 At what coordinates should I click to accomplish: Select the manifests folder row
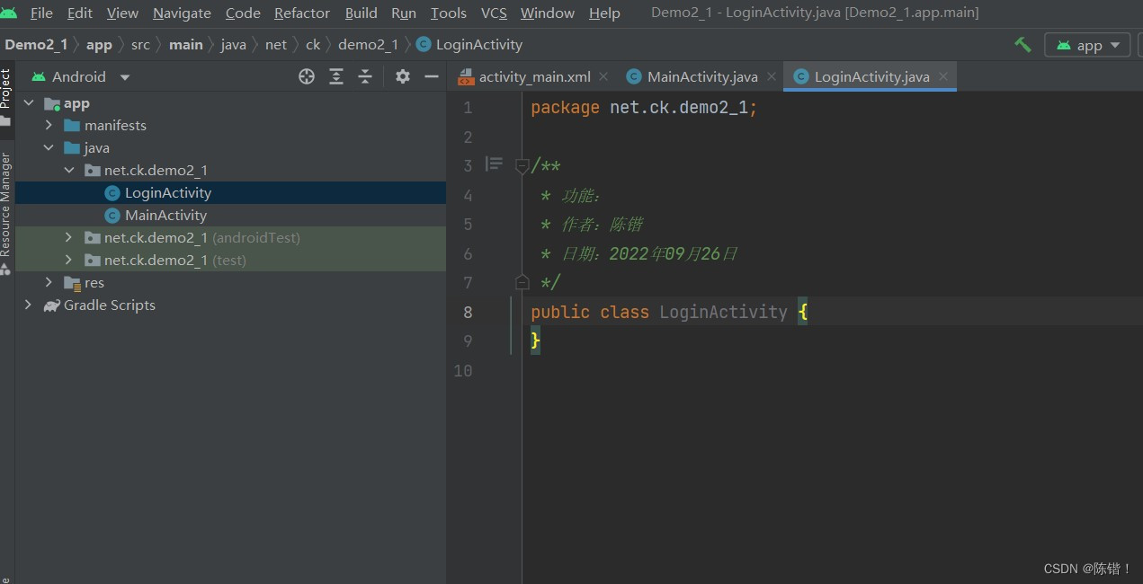tap(230, 126)
